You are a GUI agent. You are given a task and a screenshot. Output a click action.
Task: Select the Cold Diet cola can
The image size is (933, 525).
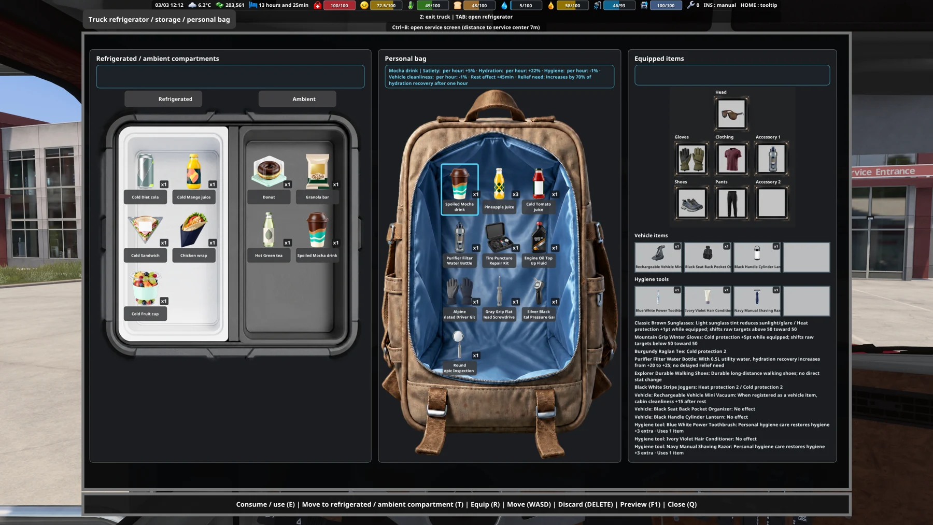[145, 177]
